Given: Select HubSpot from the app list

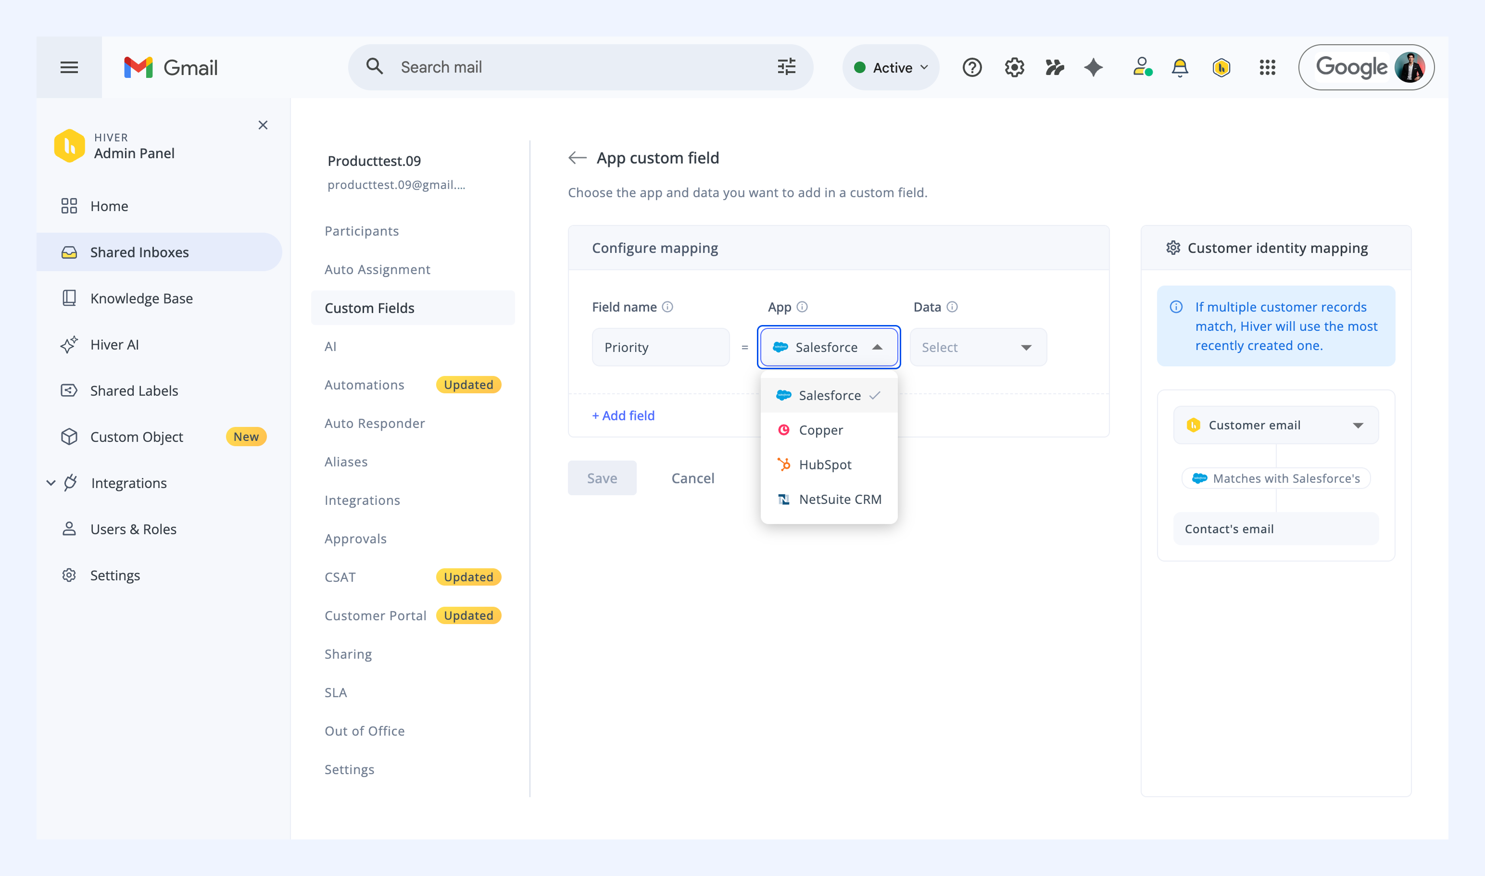Looking at the screenshot, I should click(829, 464).
